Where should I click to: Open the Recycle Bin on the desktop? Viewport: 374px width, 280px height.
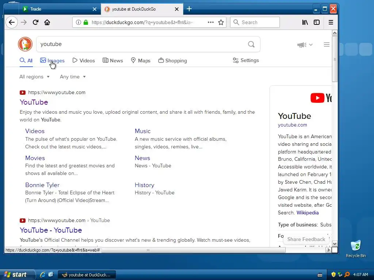pos(356,249)
